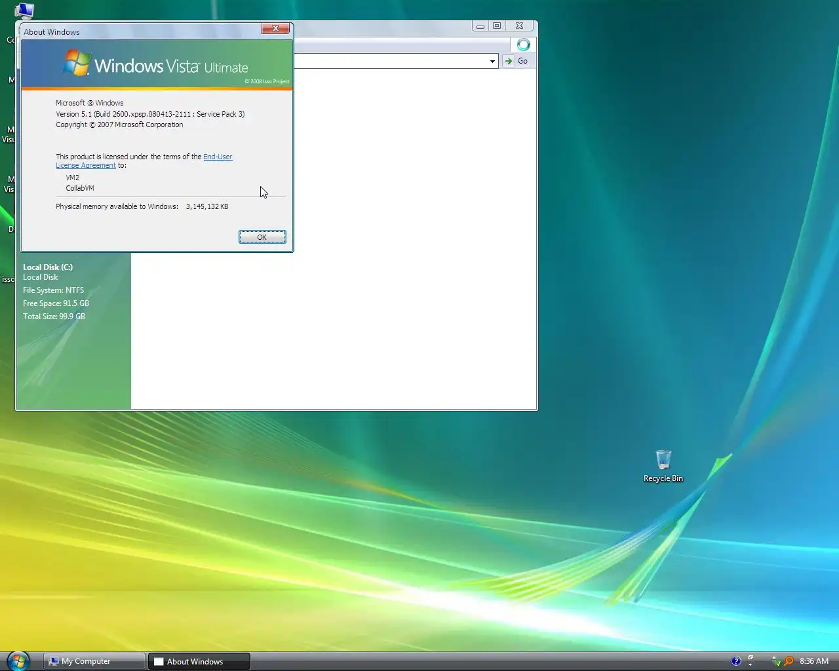Open the Start menu orb
This screenshot has height=671, width=839.
(x=18, y=661)
